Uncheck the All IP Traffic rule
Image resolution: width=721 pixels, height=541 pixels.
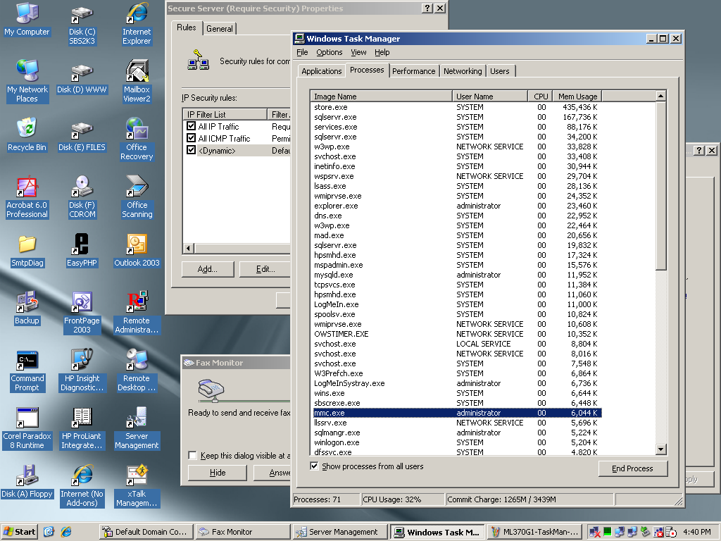pos(192,126)
